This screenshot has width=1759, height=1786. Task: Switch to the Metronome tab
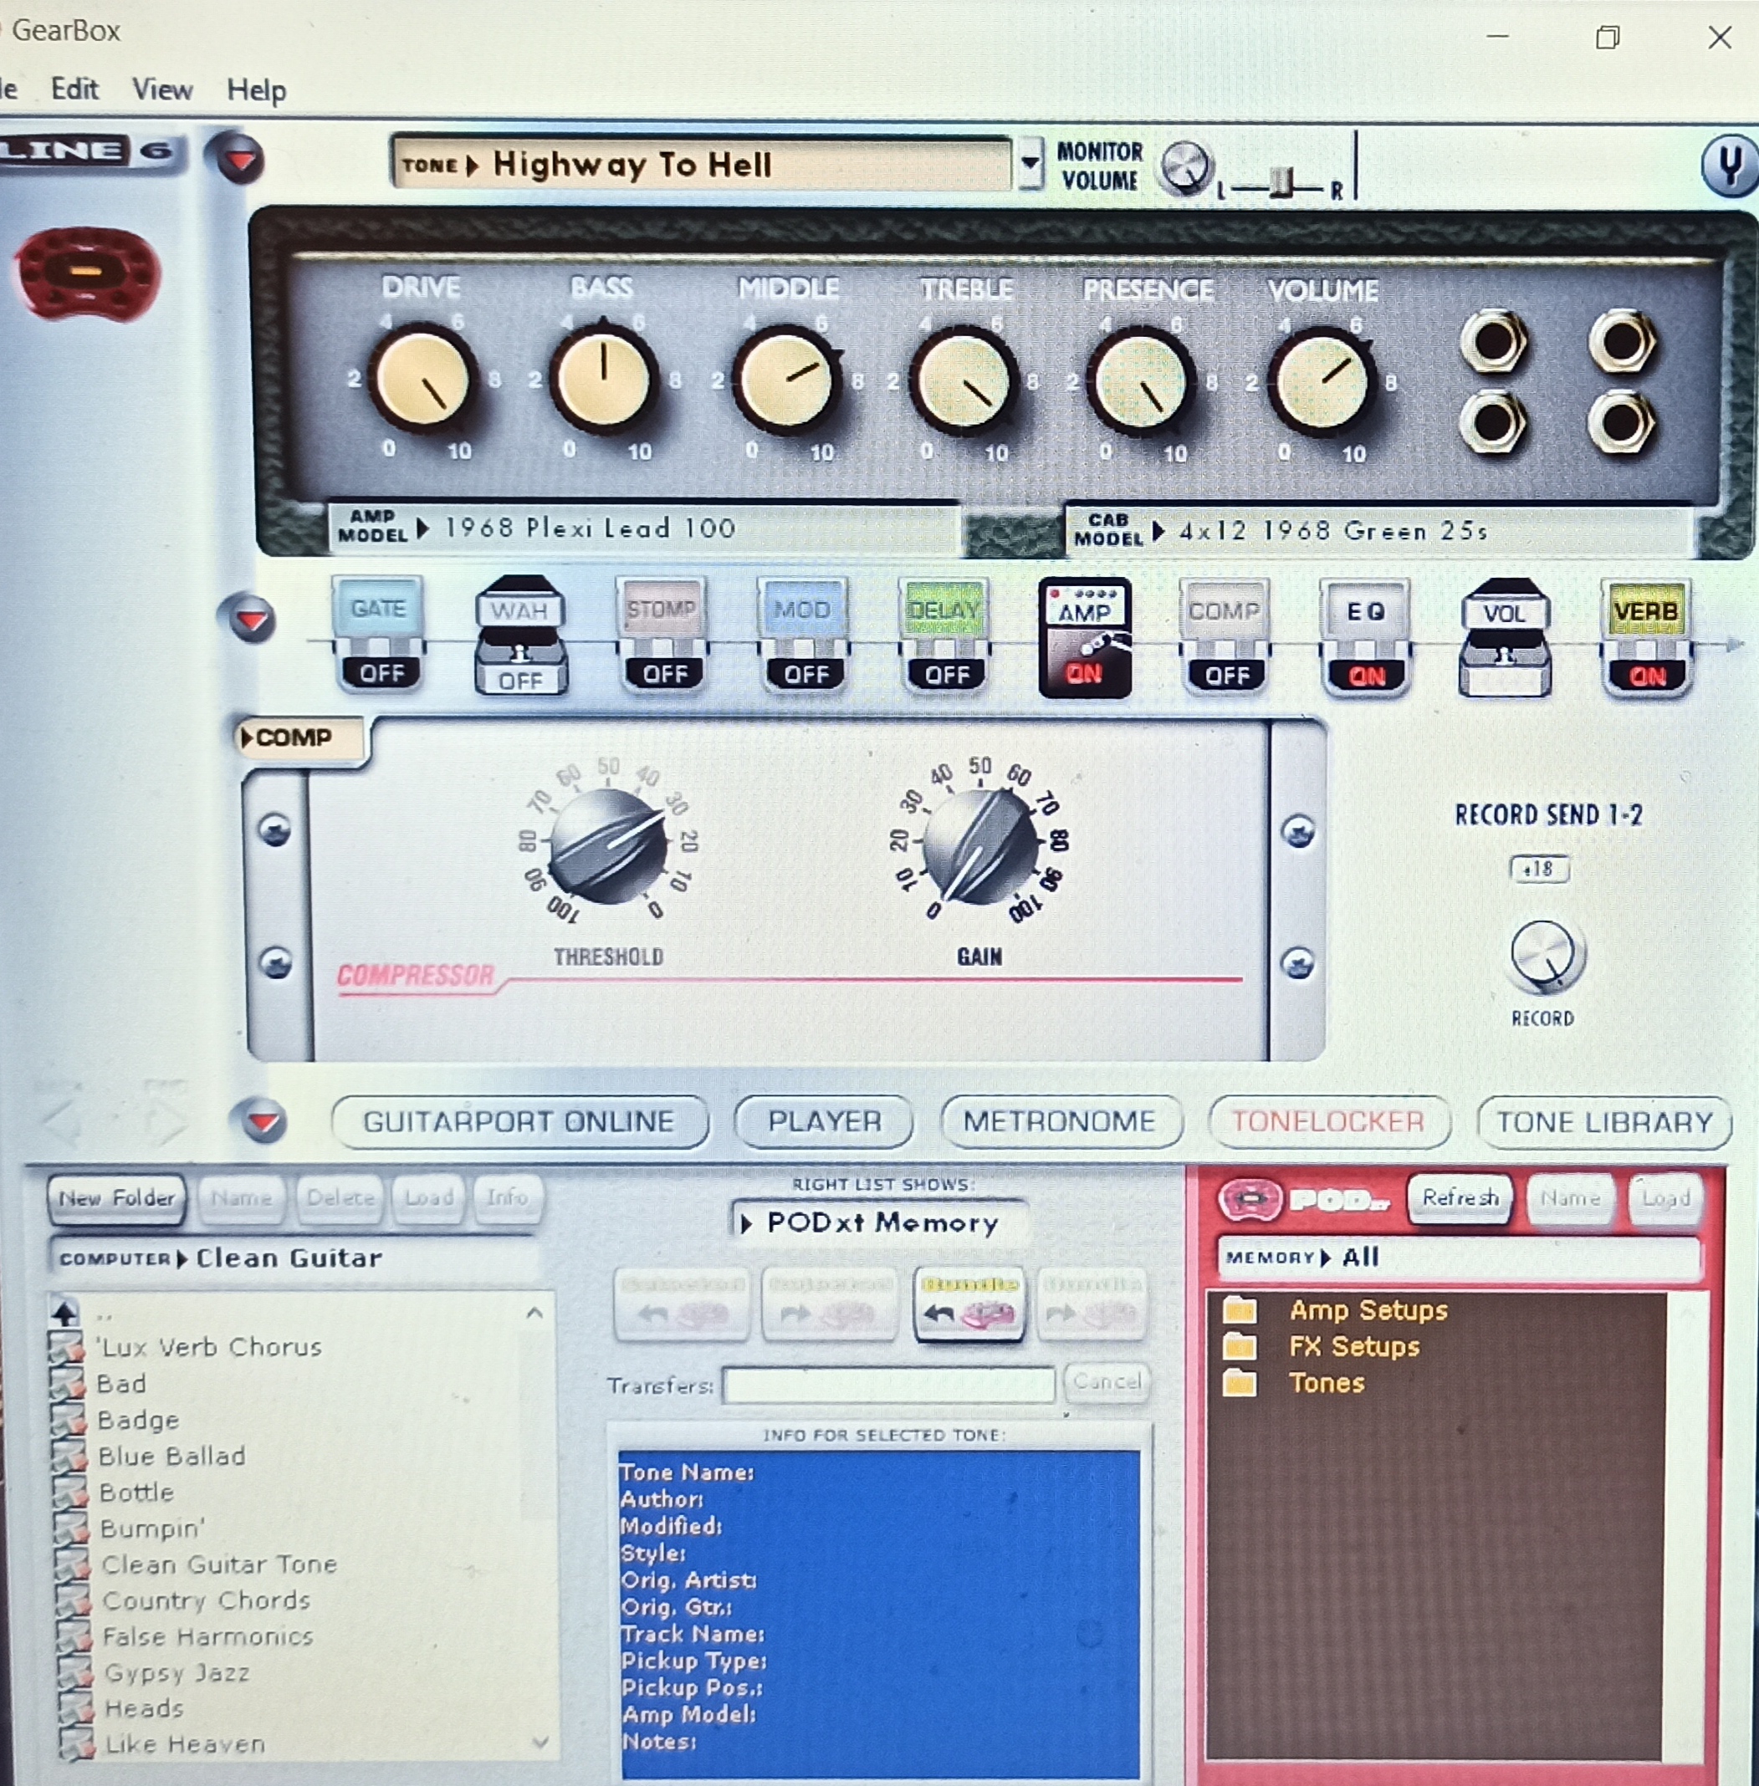pyautogui.click(x=1061, y=1121)
